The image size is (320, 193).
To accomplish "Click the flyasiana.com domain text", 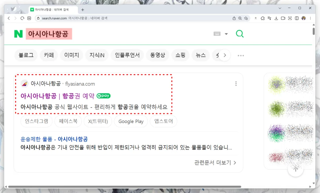I will pos(80,84).
